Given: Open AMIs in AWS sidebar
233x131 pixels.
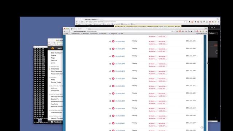Looking at the screenshot, I should point(53,80).
